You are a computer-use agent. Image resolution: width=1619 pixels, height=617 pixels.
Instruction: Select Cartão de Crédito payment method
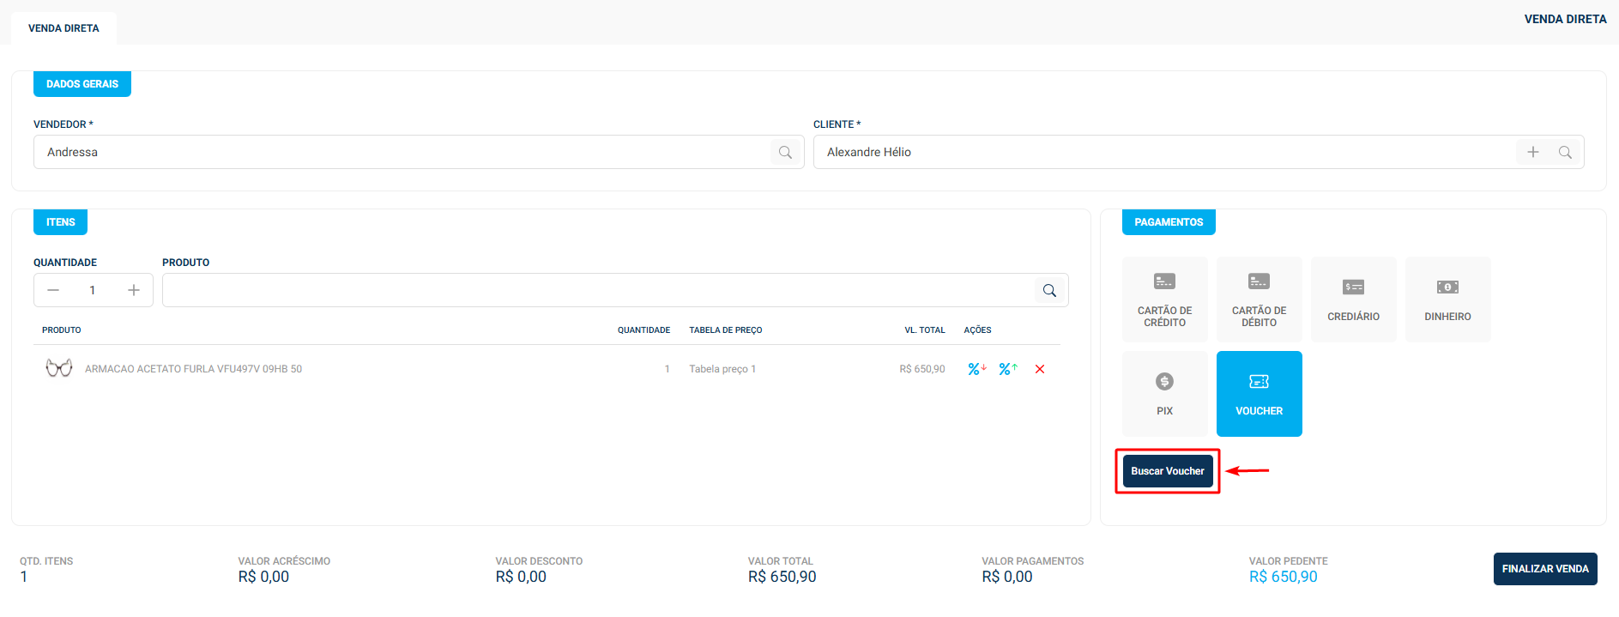coord(1164,299)
